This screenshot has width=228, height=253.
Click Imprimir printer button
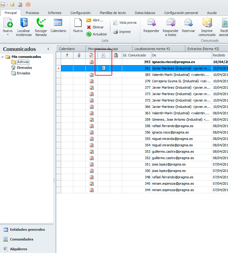pos(122,32)
